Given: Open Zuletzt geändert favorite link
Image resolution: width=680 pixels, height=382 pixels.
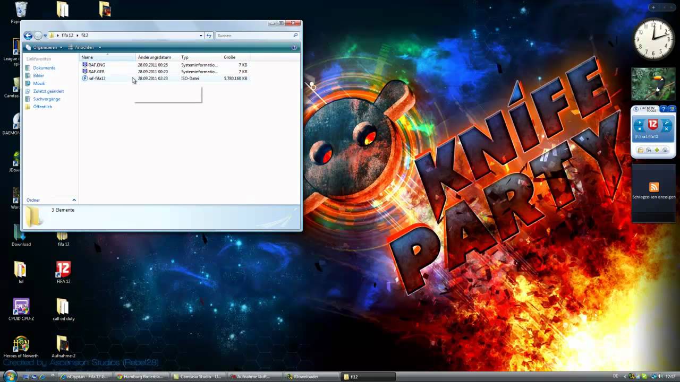Looking at the screenshot, I should (x=48, y=91).
